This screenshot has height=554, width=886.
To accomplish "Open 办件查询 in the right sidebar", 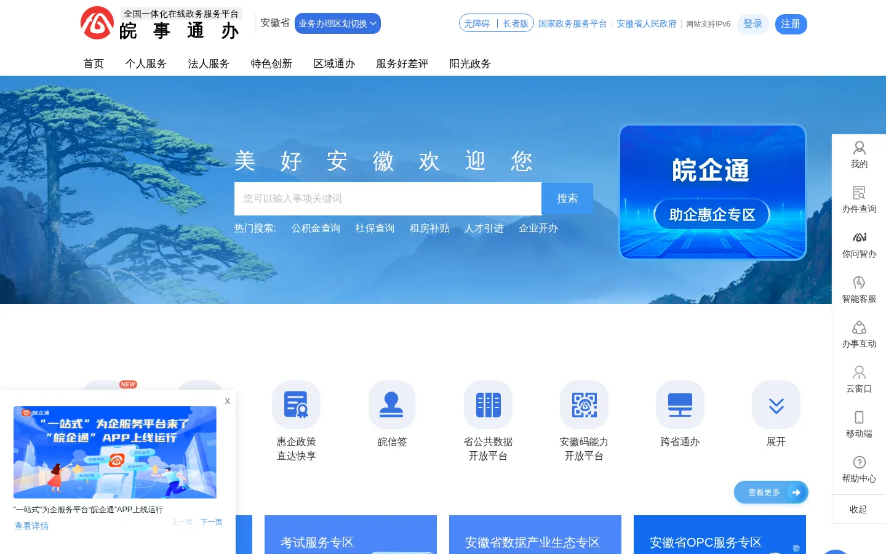I will point(859,200).
